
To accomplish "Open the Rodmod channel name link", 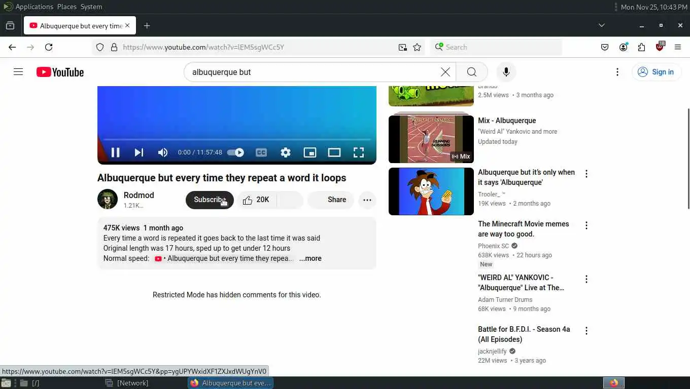I will pyautogui.click(x=139, y=195).
